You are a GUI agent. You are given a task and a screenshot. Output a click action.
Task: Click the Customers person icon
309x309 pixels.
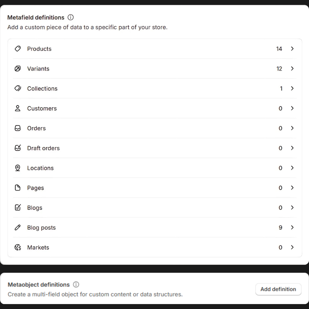pyautogui.click(x=18, y=108)
